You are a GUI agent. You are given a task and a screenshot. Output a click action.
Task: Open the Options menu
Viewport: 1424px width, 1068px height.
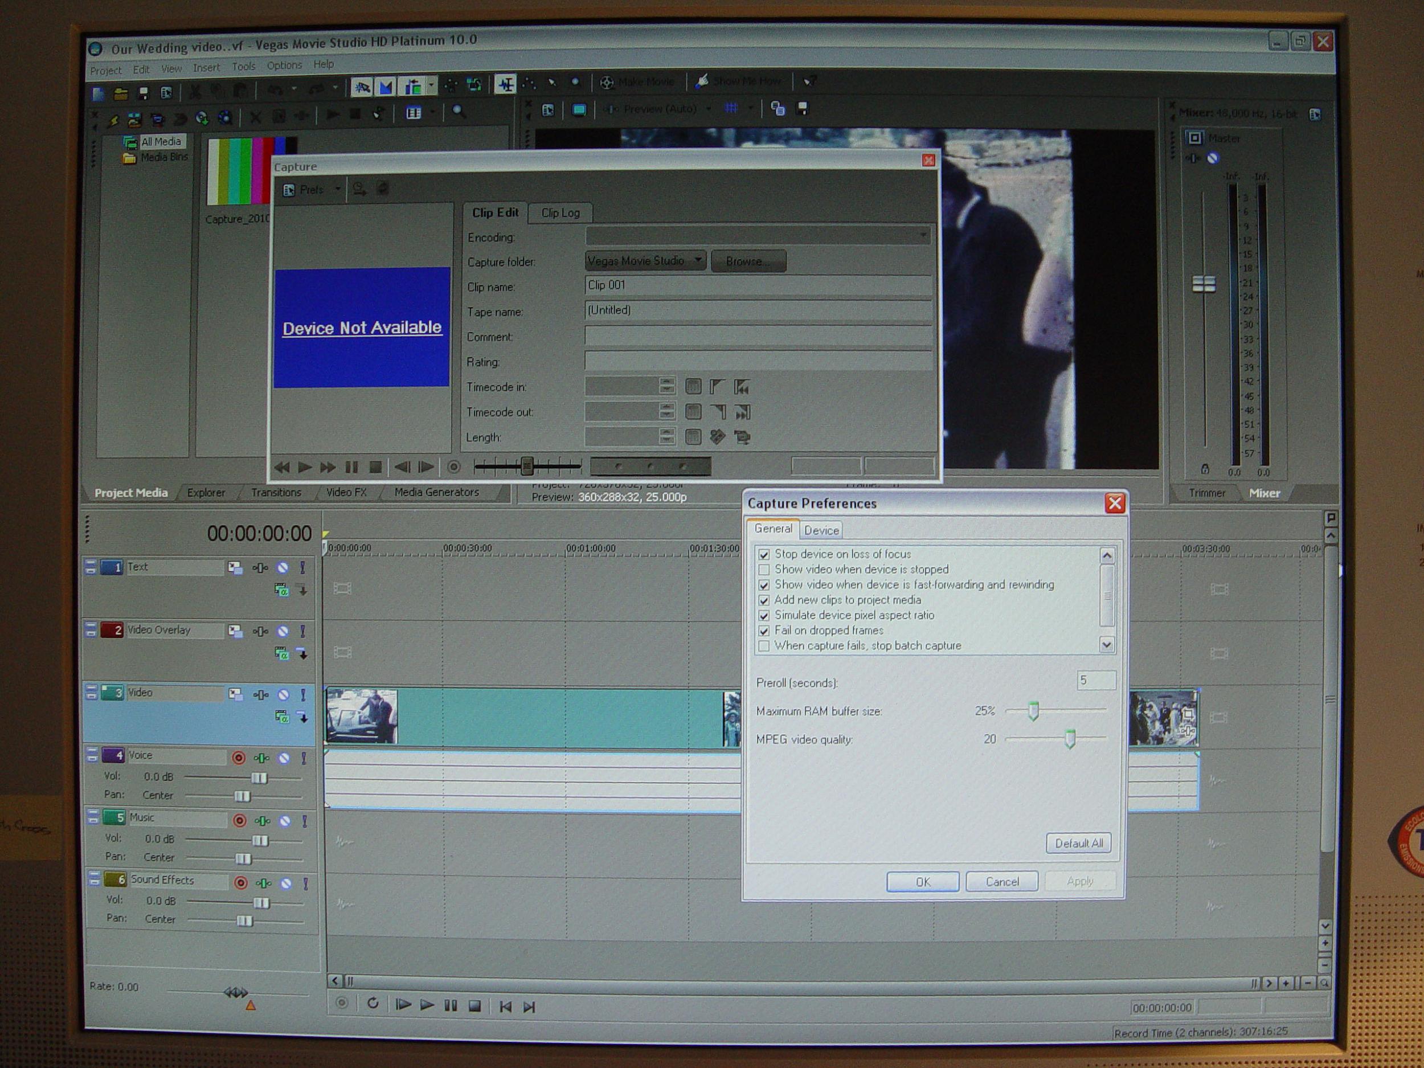(x=284, y=66)
